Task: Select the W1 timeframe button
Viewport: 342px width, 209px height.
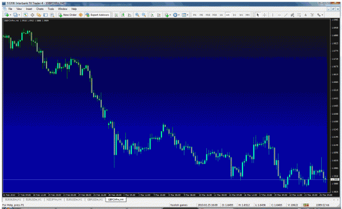Action: point(241,15)
